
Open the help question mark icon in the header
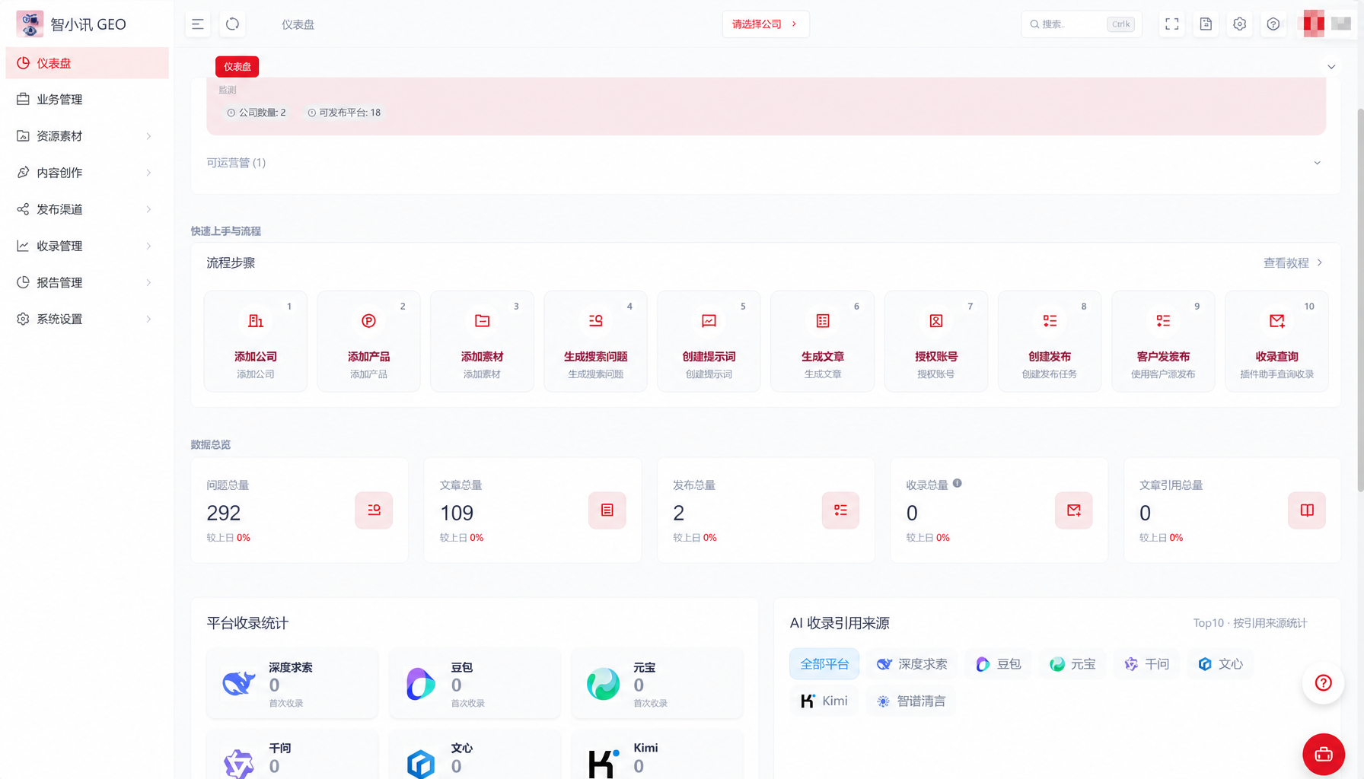pyautogui.click(x=1273, y=24)
